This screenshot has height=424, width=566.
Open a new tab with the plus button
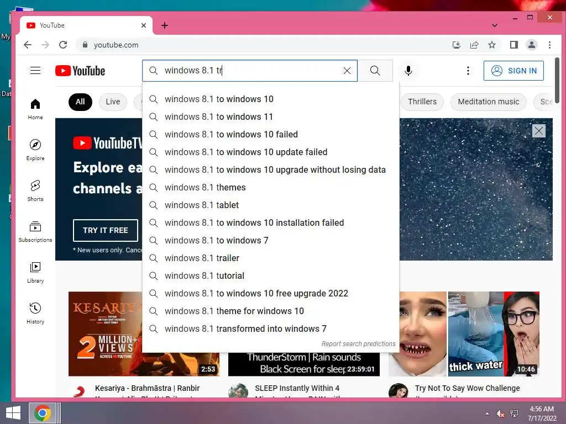pyautogui.click(x=165, y=25)
